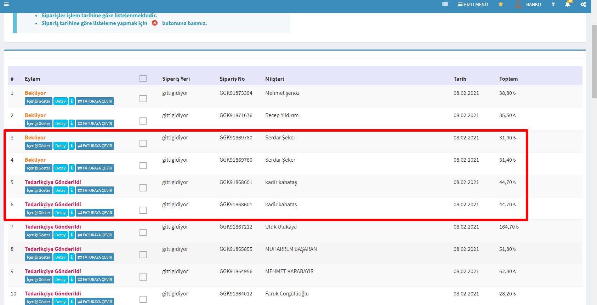Image resolution: width=597 pixels, height=305 pixels.
Task: Open the question mark help icon
Action: 553,4
